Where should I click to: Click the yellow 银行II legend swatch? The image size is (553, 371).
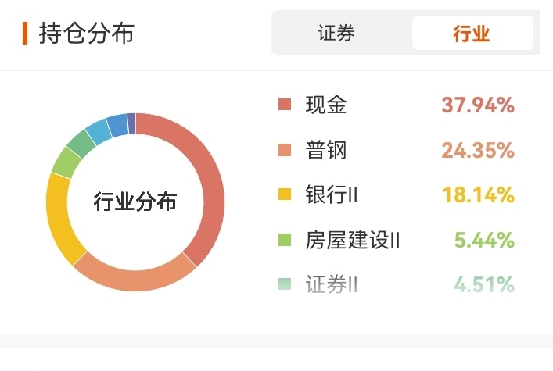[x=285, y=194]
